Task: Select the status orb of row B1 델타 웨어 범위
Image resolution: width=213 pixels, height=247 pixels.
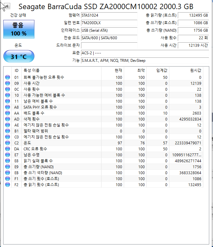Action: tap(8, 131)
